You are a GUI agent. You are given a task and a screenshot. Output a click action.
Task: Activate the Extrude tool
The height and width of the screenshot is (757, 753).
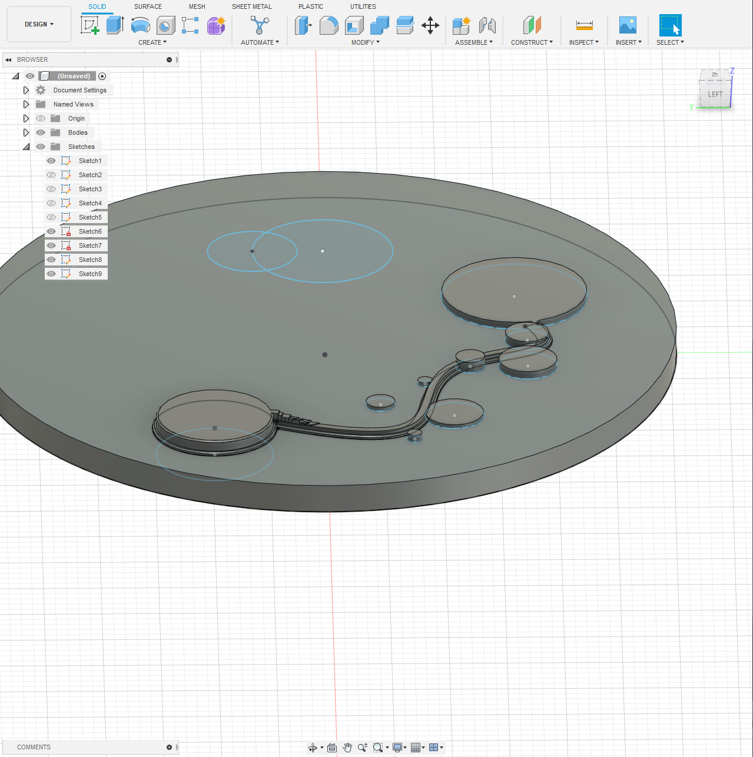114,25
